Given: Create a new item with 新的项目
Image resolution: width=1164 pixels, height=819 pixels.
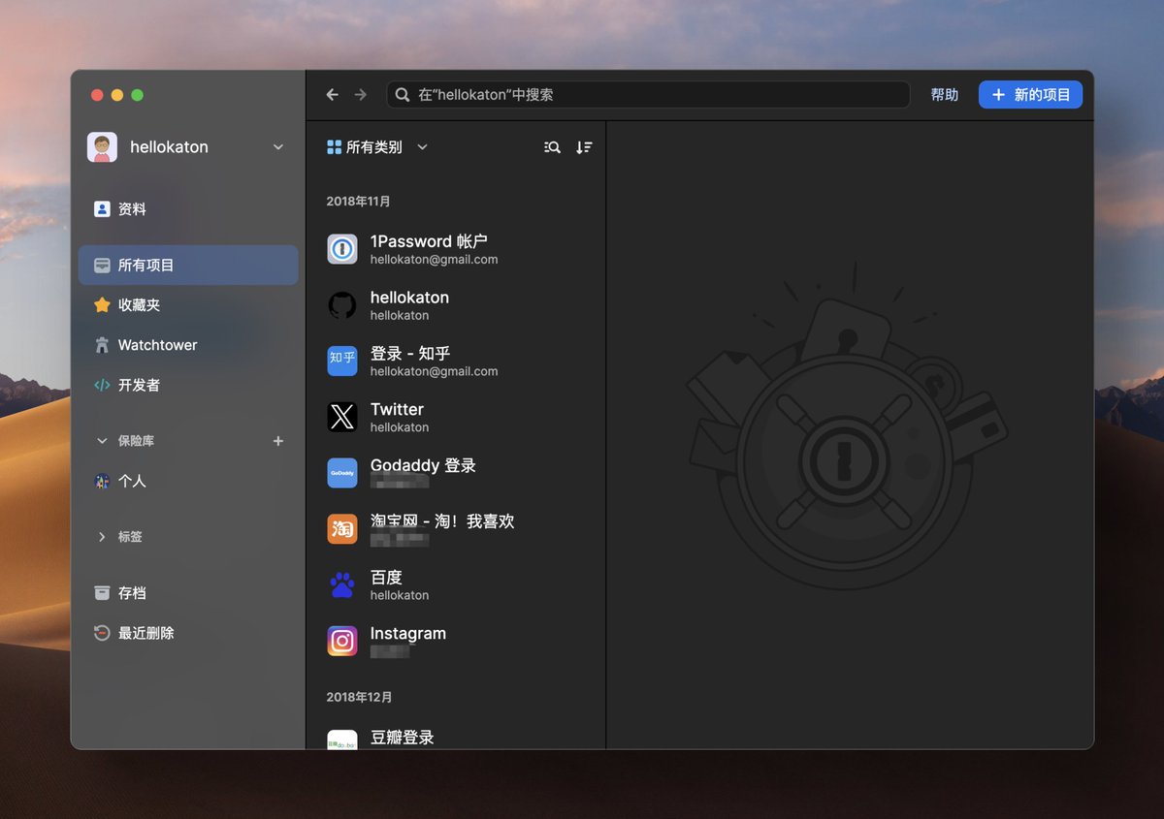Looking at the screenshot, I should [x=1030, y=95].
